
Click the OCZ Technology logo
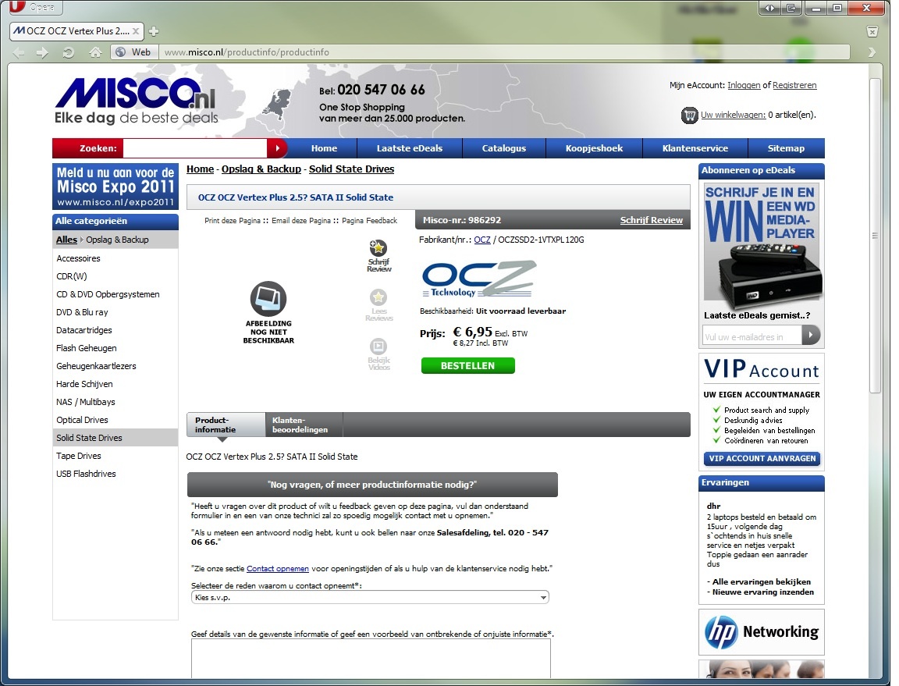[479, 278]
